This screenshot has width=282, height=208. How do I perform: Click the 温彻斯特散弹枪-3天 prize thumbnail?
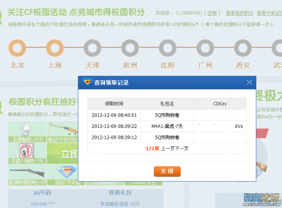point(27,175)
